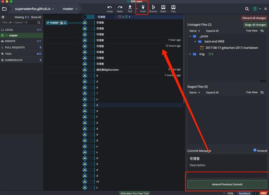Expand the PULL REQUESTS section
Screen dimensions: 269x195
21,48
